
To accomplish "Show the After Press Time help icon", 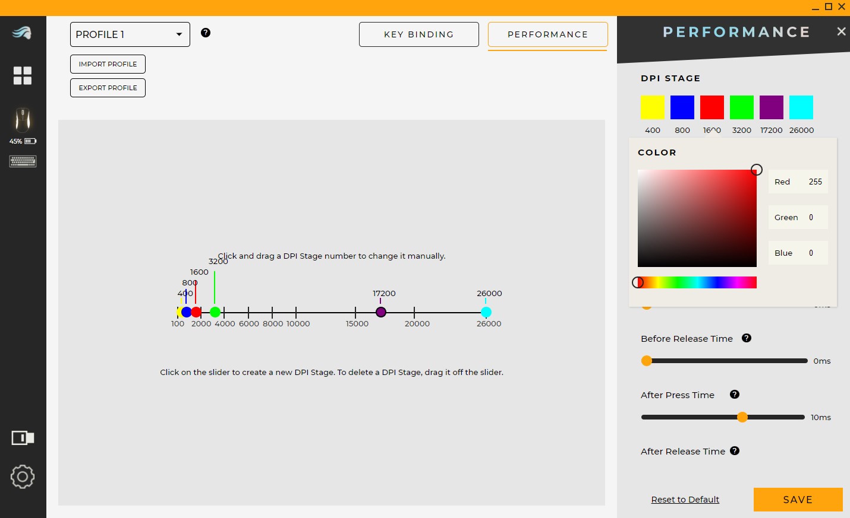I will coord(735,395).
